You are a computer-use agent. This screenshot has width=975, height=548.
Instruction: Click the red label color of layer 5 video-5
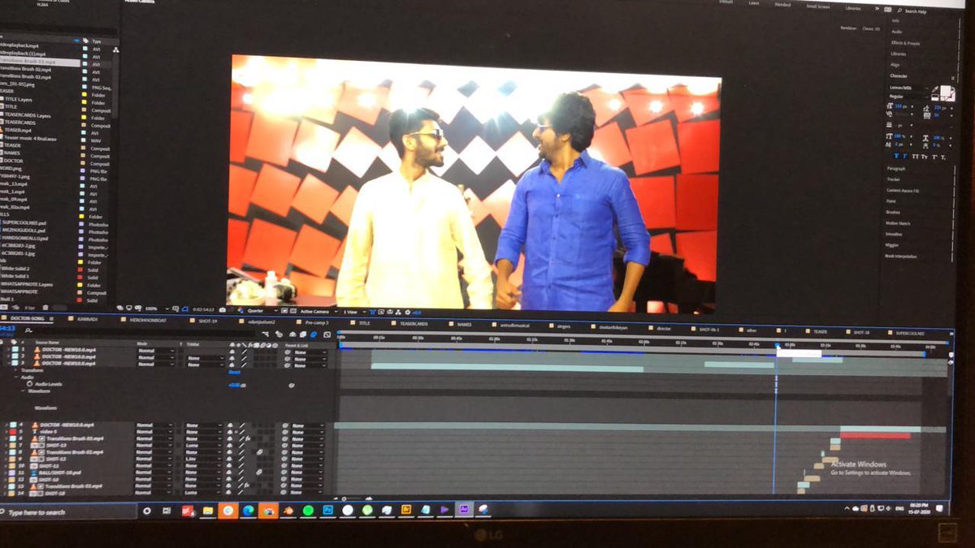13,431
